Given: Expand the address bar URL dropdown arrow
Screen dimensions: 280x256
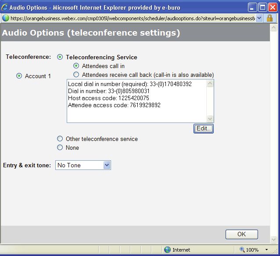Looking at the screenshot, I should tap(259, 18).
